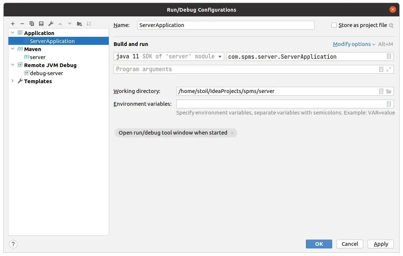The height and width of the screenshot is (256, 403).
Task: Click the Remove Configuration minus icon
Action: [22, 24]
